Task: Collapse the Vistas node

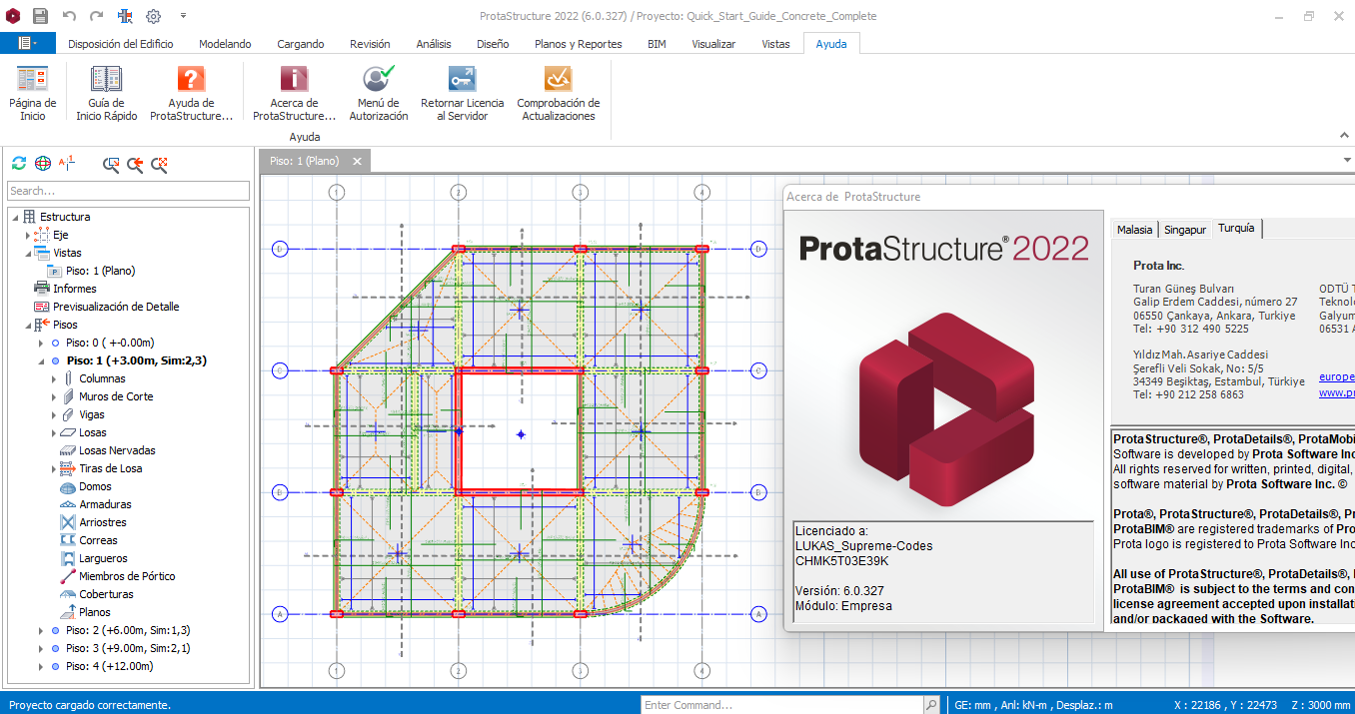Action: point(28,253)
